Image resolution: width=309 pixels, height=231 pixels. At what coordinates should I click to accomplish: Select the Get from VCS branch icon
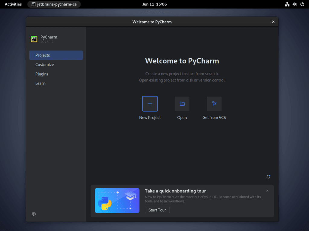point(214,103)
